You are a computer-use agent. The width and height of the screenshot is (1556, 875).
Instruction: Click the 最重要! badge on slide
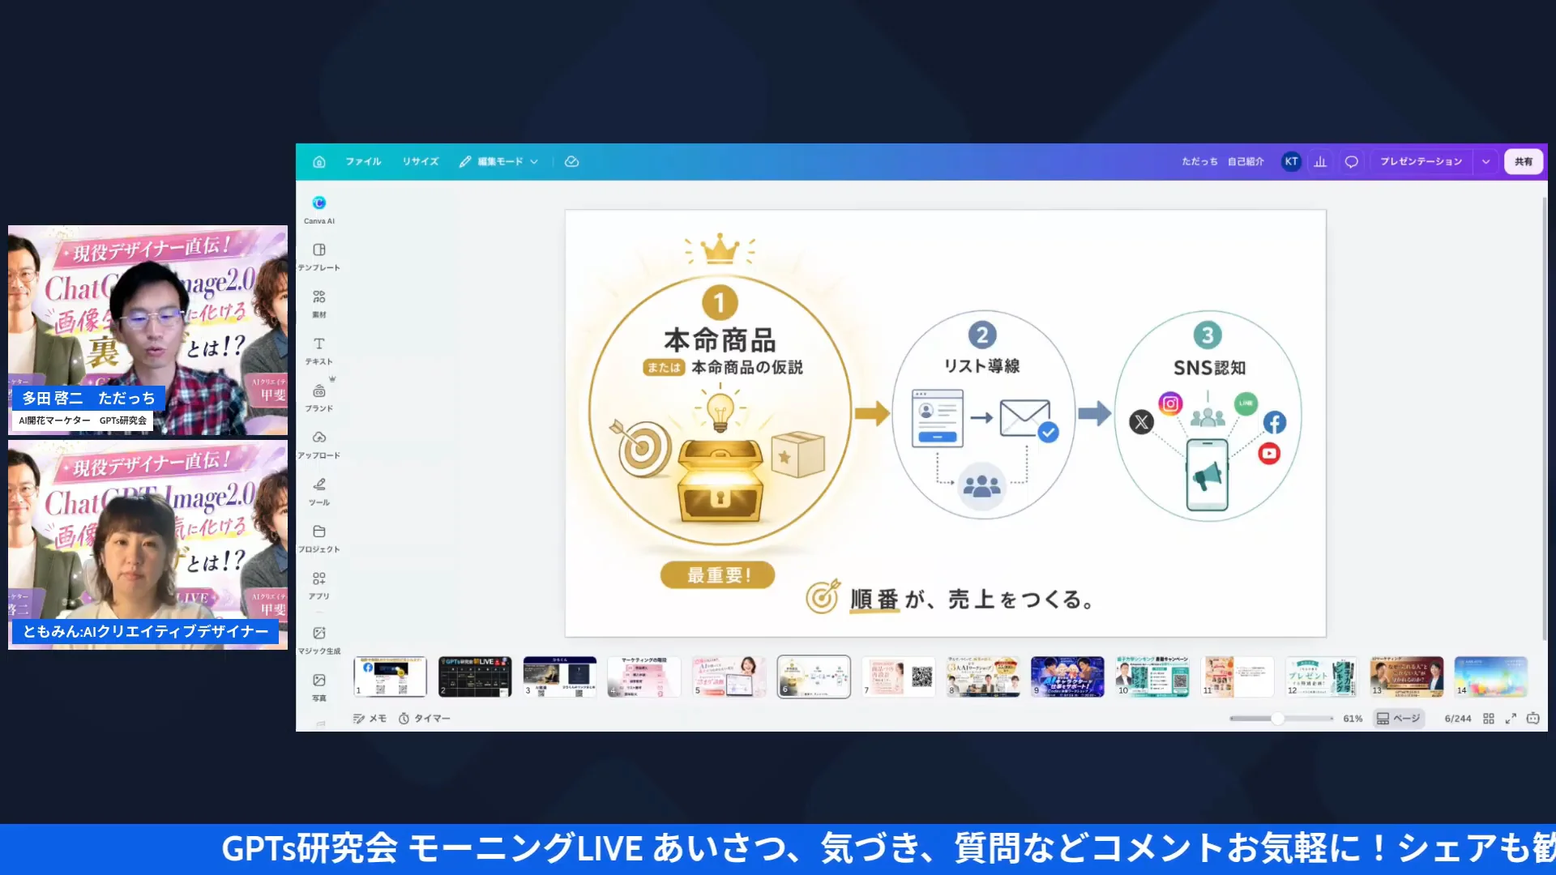coord(718,575)
